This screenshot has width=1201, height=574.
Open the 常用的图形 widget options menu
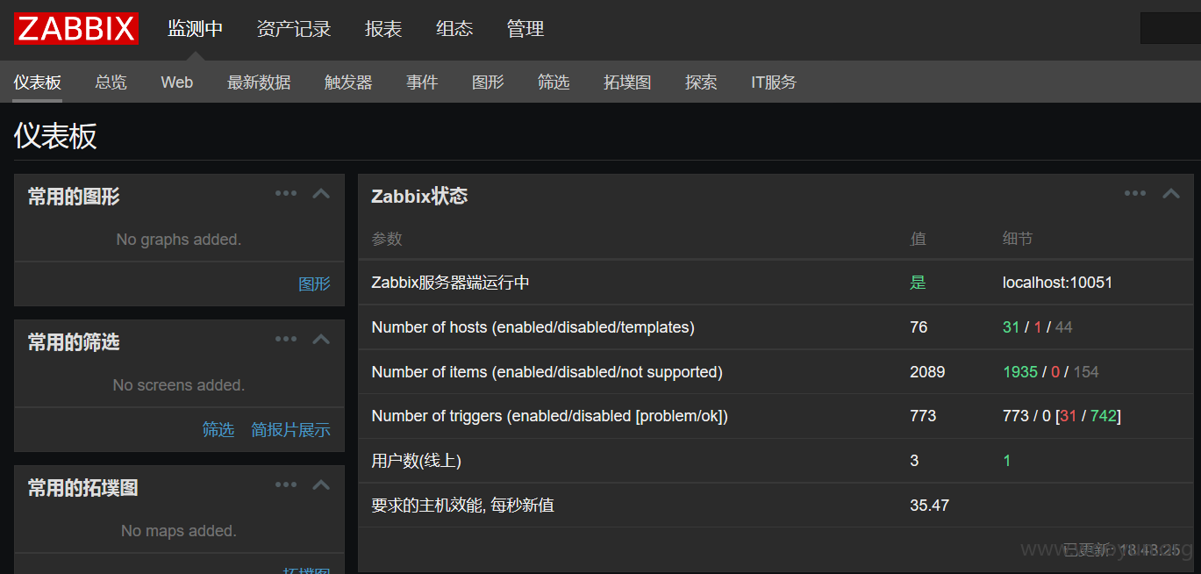coord(286,193)
